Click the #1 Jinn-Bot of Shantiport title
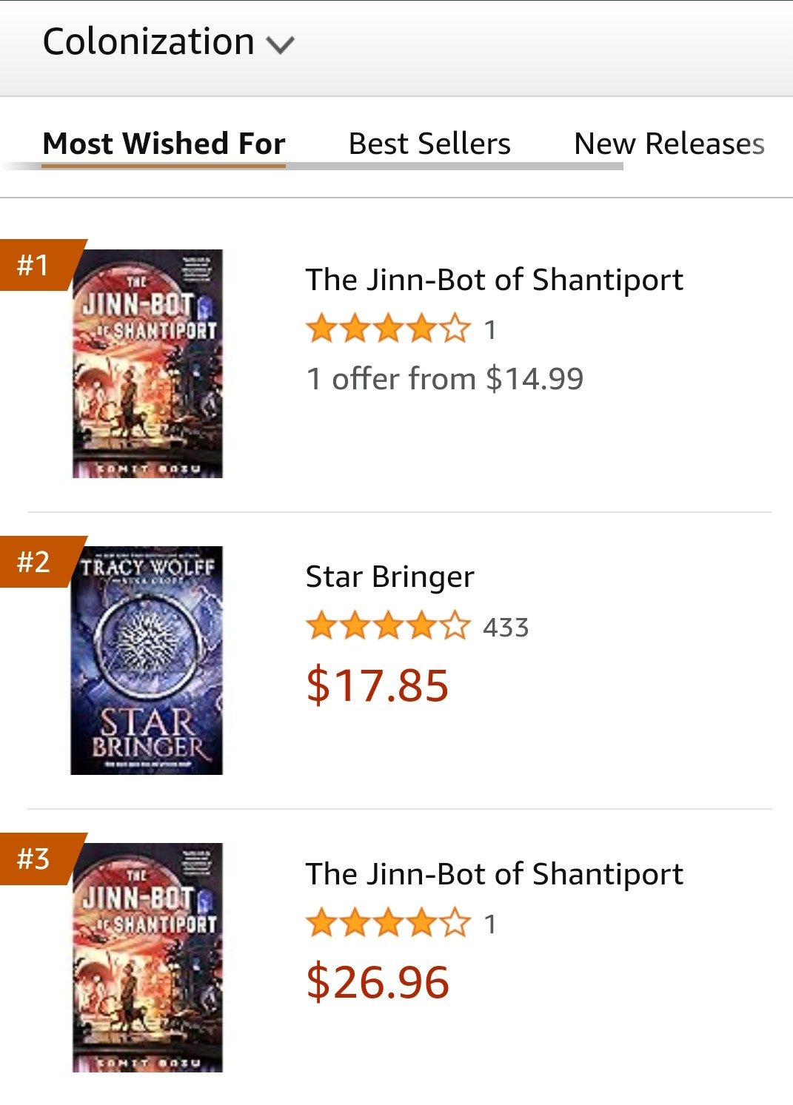Image resolution: width=793 pixels, height=1105 pixels. [x=494, y=280]
